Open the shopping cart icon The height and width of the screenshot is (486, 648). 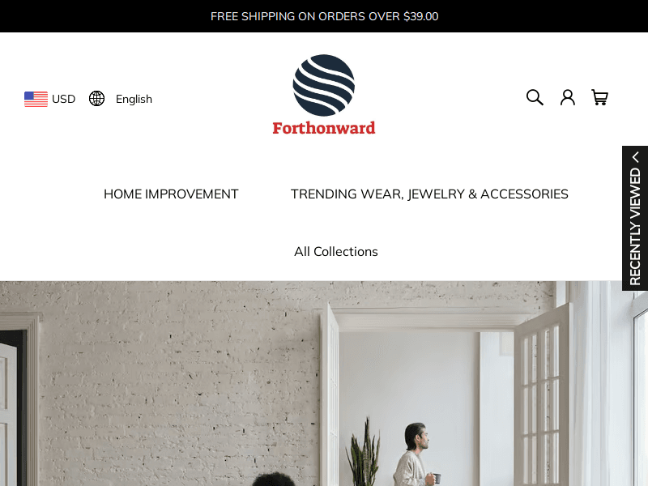coord(599,97)
